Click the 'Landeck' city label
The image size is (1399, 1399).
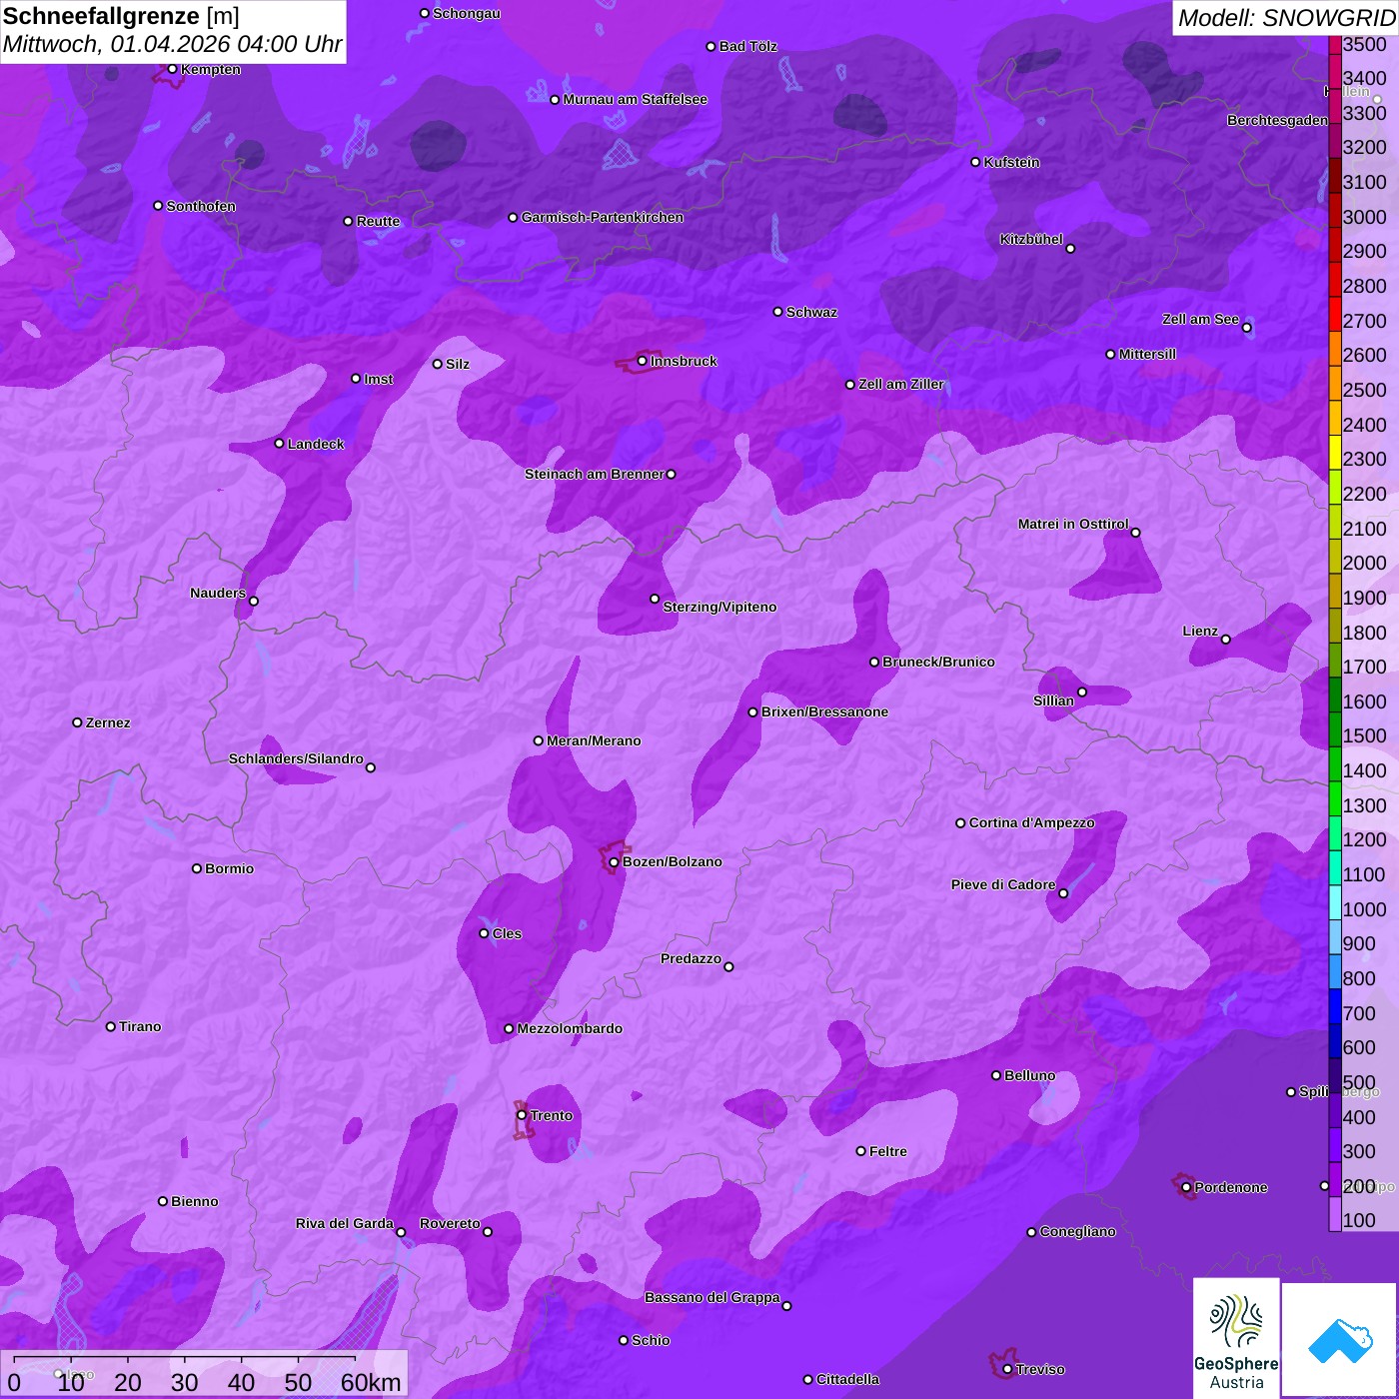(x=316, y=444)
